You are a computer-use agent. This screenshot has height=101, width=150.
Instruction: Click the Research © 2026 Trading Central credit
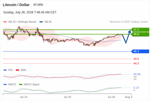[x=129, y=22]
